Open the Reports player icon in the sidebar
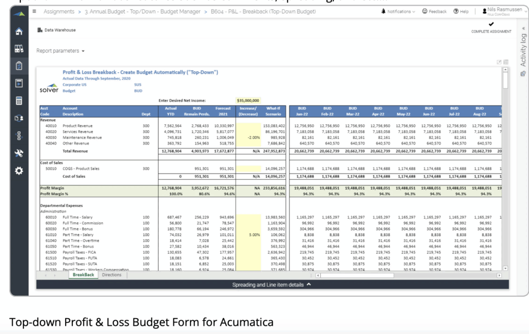 [19, 82]
